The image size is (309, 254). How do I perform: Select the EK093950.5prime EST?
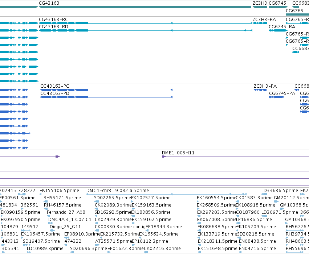(20, 220)
